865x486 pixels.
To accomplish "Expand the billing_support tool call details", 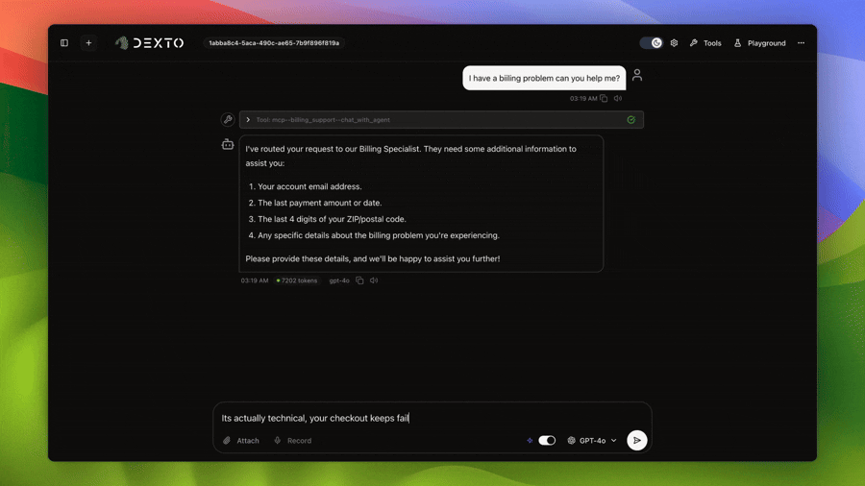I will click(248, 120).
